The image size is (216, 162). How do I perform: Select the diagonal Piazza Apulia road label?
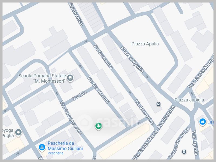click(x=132, y=60)
